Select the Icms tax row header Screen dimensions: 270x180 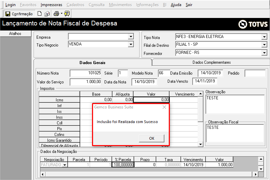point(59,100)
